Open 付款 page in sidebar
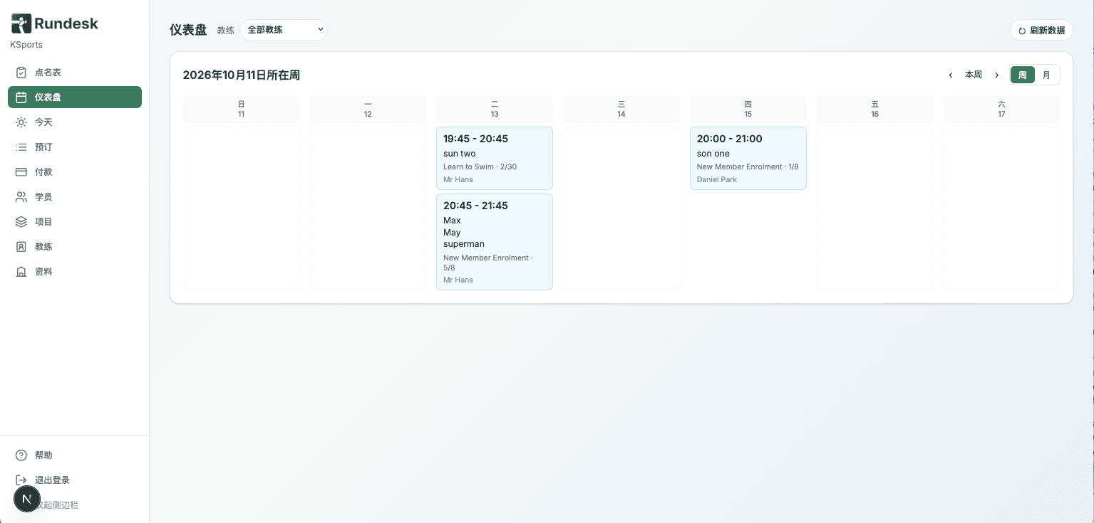This screenshot has width=1094, height=523. [x=75, y=172]
